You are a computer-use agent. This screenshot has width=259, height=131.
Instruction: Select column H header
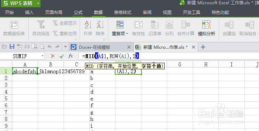(206, 65)
